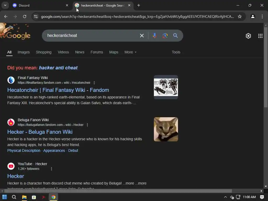Open File Explorer from the taskbar
The width and height of the screenshot is (268, 201).
click(x=24, y=197)
